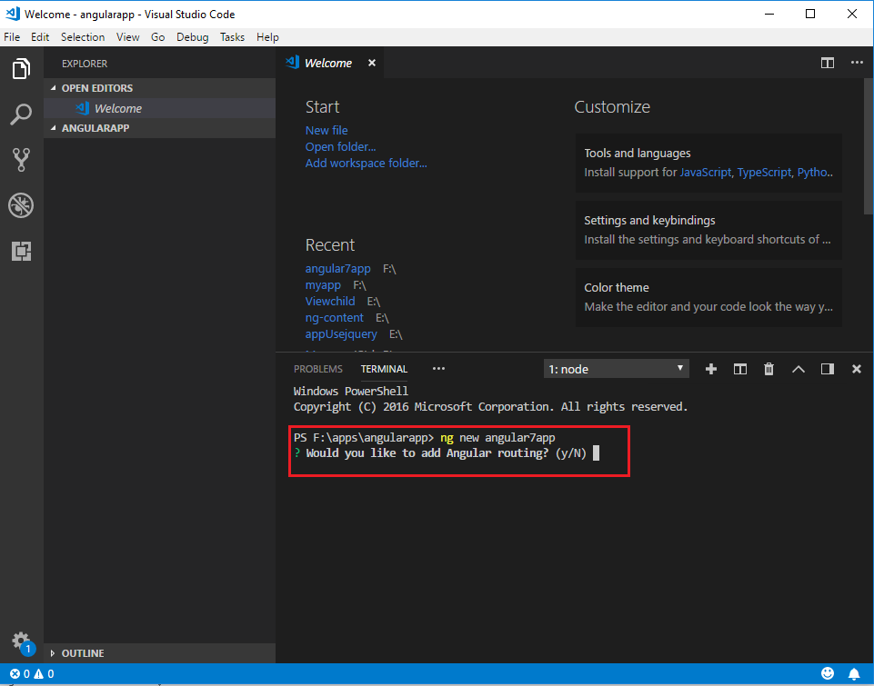Image resolution: width=874 pixels, height=686 pixels.
Task: Open the Debug menu
Action: tap(192, 36)
